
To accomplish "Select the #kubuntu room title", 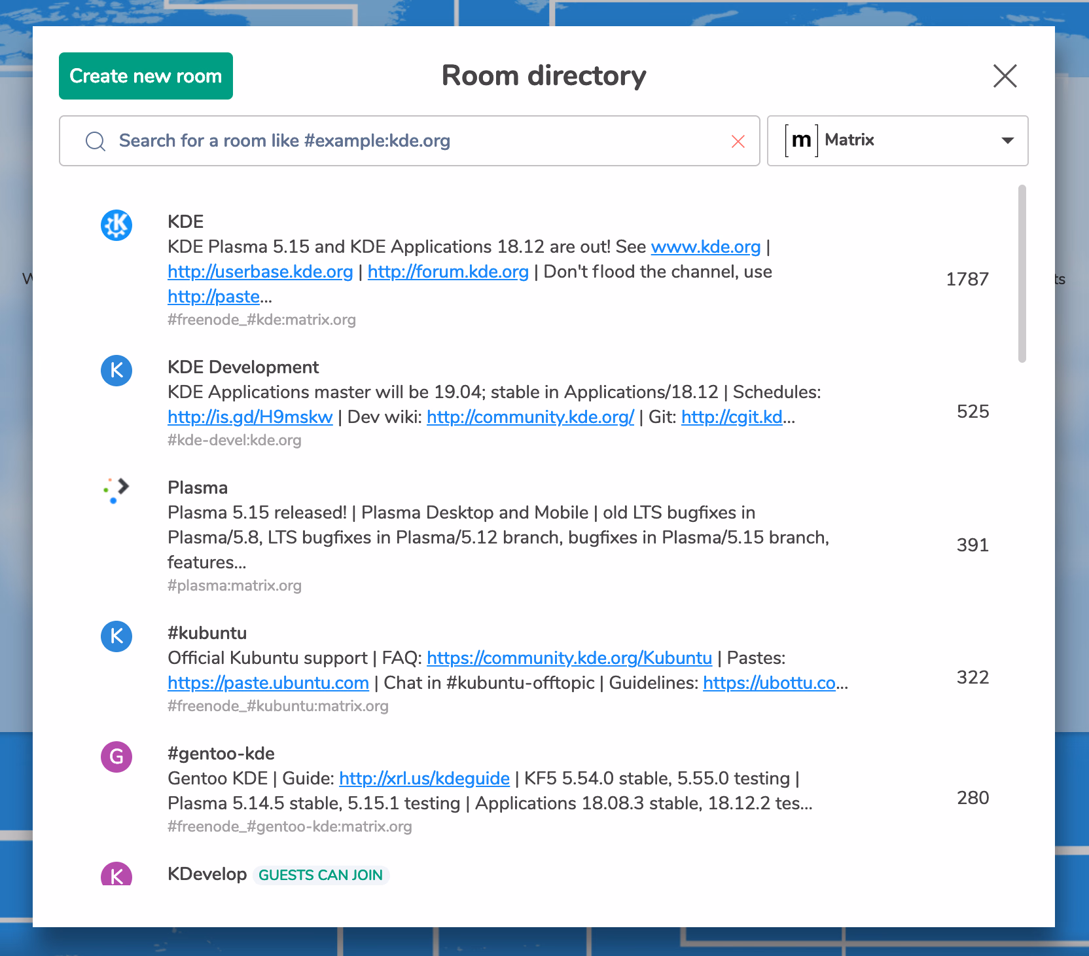I will coord(207,633).
